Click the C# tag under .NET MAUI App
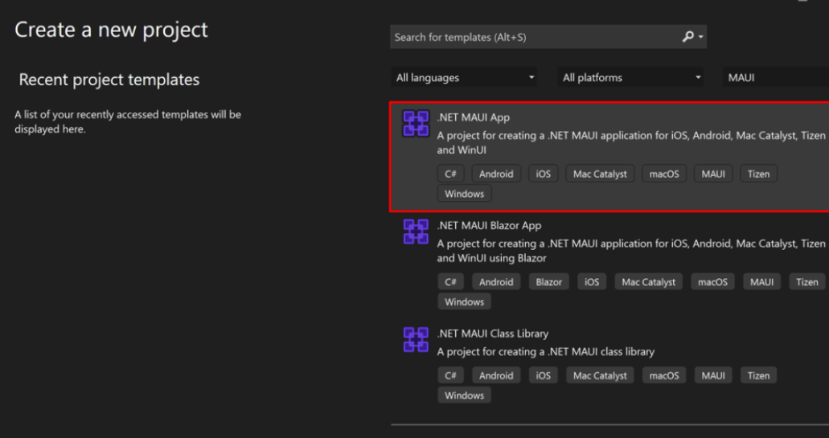Screen dimensions: 829x438 [450, 174]
